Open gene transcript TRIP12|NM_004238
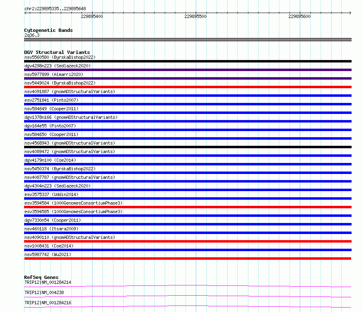The width and height of the screenshot is (363, 312). (x=44, y=292)
